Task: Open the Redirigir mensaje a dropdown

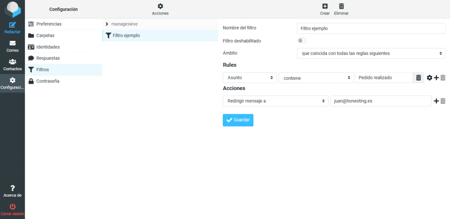Action: 276,101
